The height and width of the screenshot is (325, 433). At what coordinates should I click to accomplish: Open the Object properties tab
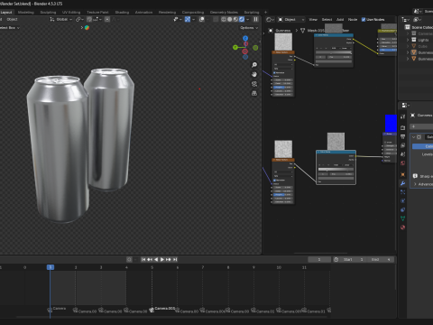tap(403, 174)
